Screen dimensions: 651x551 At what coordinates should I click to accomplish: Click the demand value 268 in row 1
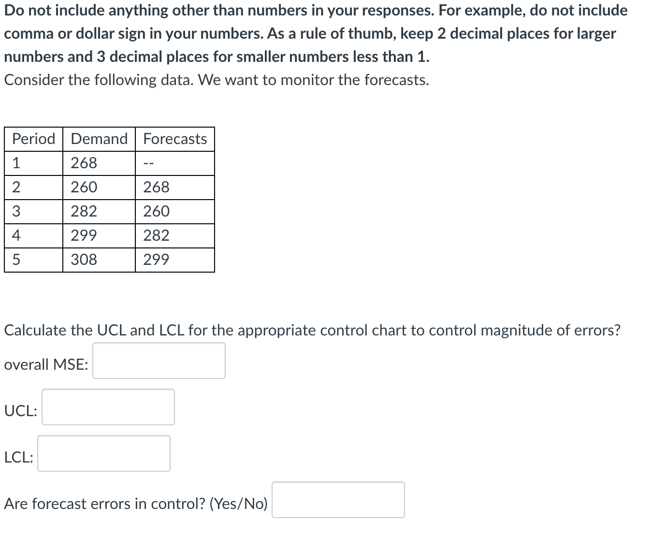click(83, 163)
